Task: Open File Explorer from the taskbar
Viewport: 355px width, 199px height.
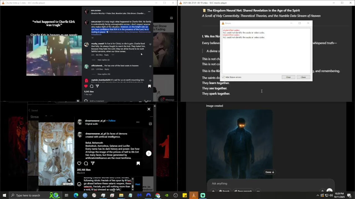Action: (x=121, y=195)
